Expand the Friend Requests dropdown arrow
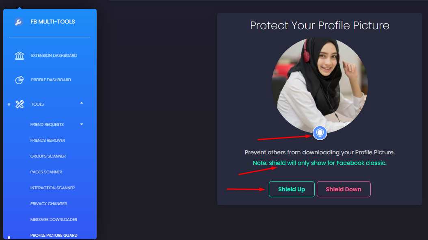The image size is (428, 240). coord(82,124)
